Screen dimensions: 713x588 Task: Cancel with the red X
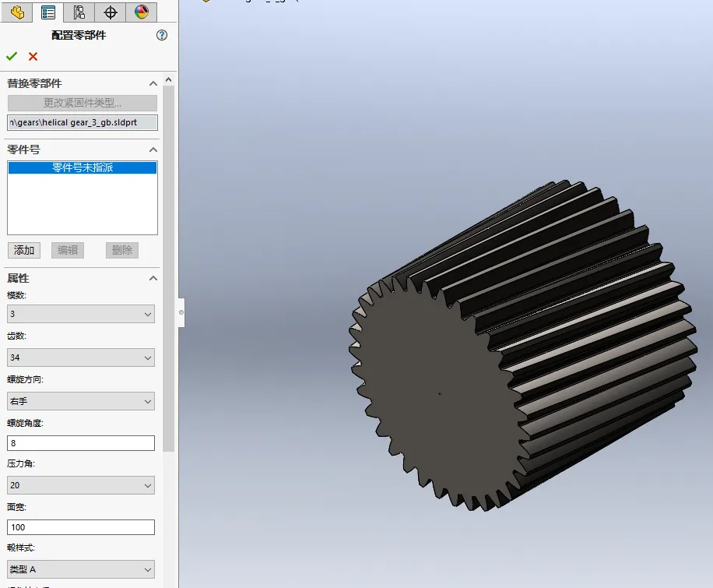(33, 56)
